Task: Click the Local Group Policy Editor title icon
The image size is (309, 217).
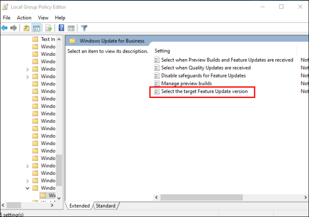Action: click(5, 7)
